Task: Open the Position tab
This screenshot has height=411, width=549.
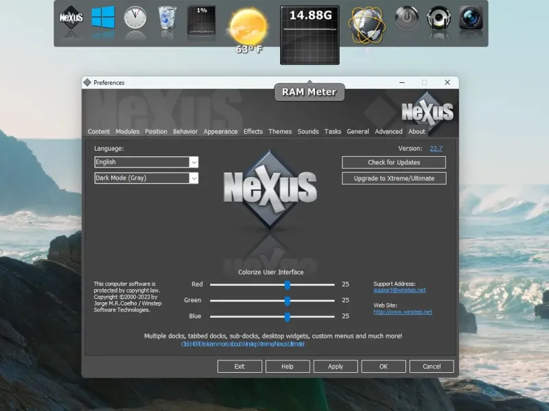Action: 156,132
